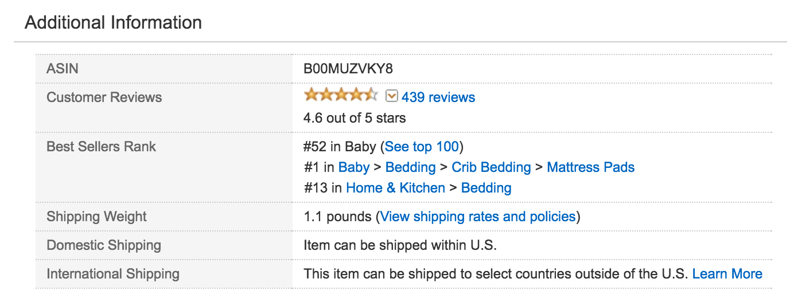Go to the Crib Bedding category
The image size is (794, 306).
(x=491, y=167)
